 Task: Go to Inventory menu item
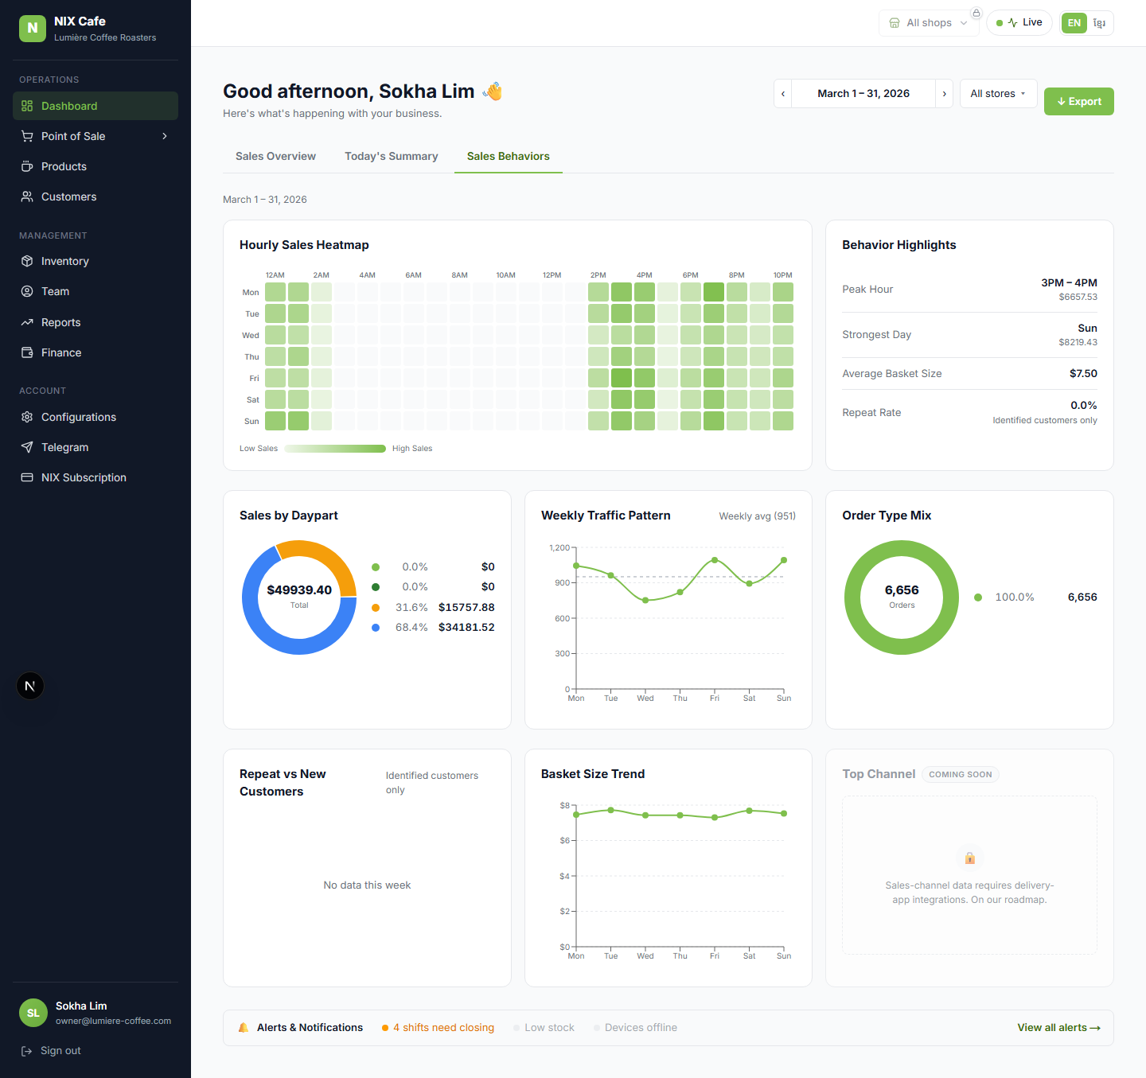(x=95, y=261)
